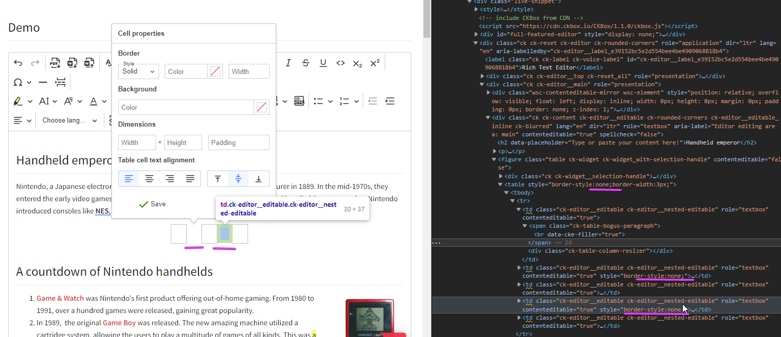Focus the cell Padding field

tap(239, 142)
